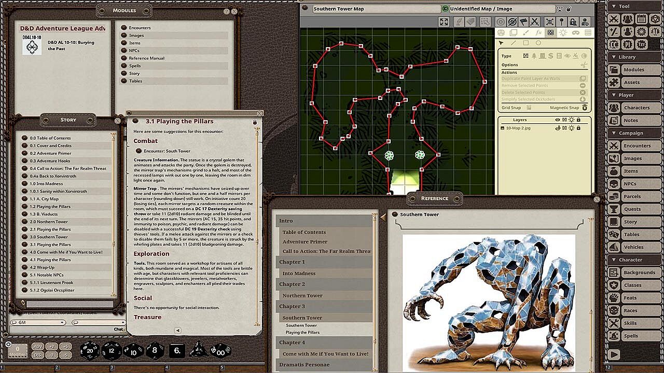The image size is (664, 373).
Task: Open the GM speaker dropdown in chat
Action: tap(38, 322)
